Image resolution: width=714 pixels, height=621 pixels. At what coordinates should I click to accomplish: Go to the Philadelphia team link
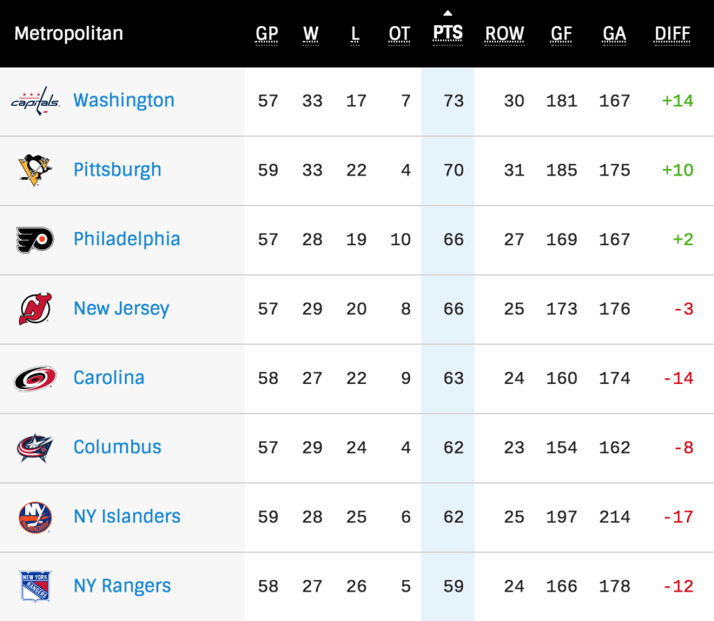[126, 239]
